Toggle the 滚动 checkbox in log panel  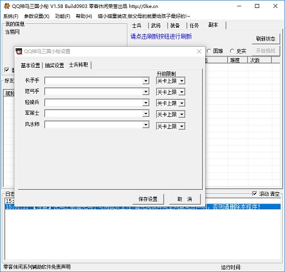point(254,193)
